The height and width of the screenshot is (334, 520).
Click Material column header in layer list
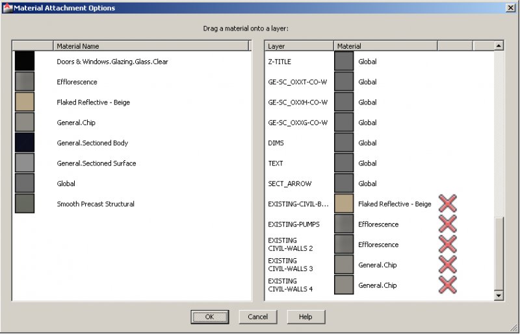point(385,46)
